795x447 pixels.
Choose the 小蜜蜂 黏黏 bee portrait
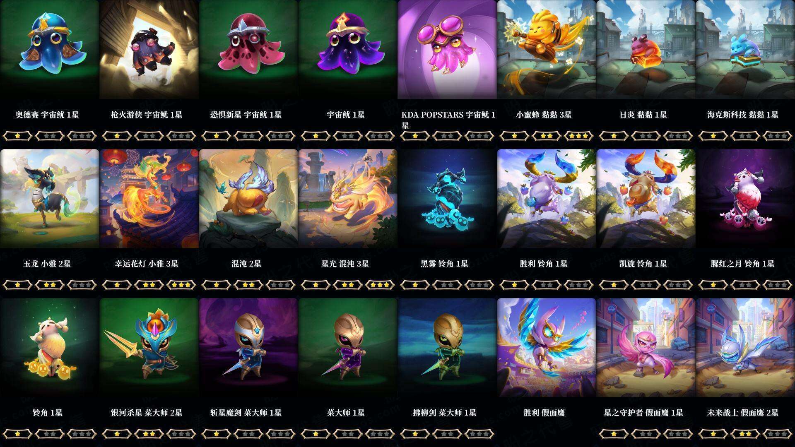click(546, 50)
